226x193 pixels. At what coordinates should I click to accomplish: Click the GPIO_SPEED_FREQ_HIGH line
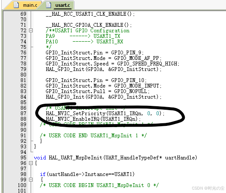tap(112, 64)
